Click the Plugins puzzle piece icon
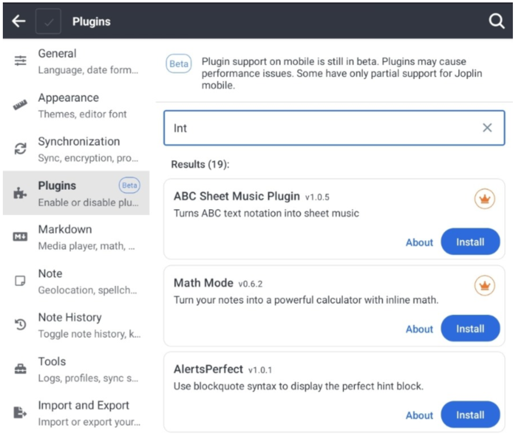Screen dimensions: 515x435 tap(20, 193)
